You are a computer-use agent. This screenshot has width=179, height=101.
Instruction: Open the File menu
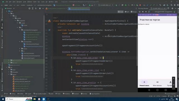(x=7, y=2)
